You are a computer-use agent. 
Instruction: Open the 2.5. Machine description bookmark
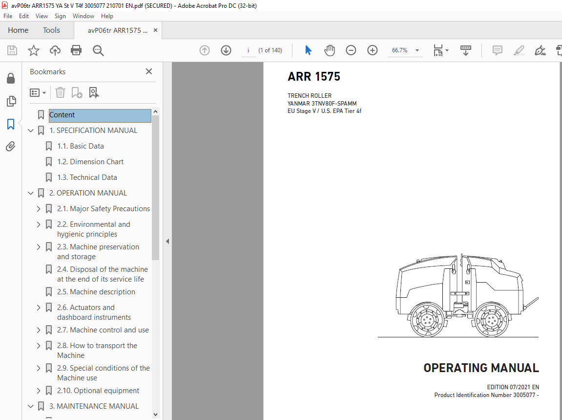click(96, 292)
